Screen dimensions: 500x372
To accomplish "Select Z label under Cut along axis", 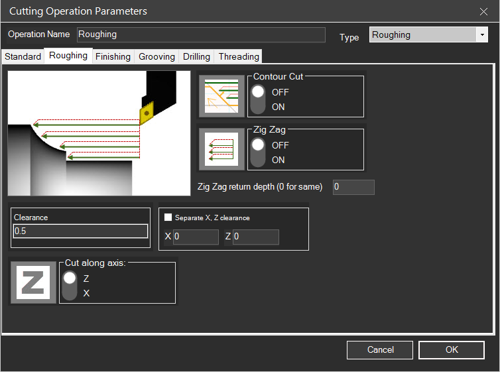I will coord(86,279).
